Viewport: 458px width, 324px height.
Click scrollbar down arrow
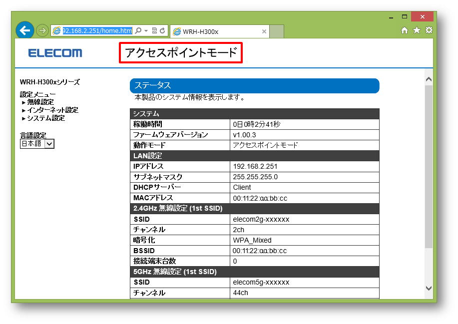[429, 289]
